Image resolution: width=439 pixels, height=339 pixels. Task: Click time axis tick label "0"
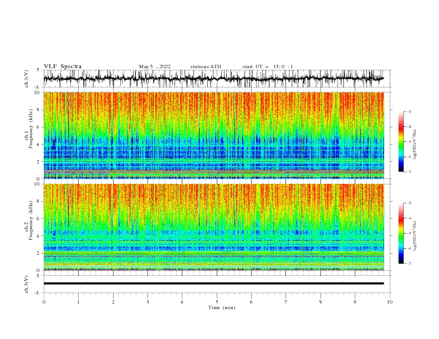[x=44, y=302]
